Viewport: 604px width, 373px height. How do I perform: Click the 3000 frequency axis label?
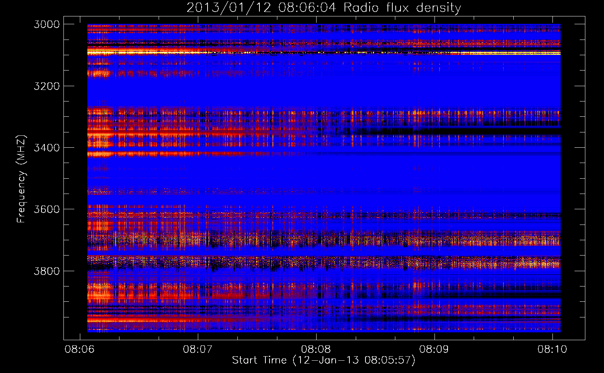pyautogui.click(x=47, y=24)
